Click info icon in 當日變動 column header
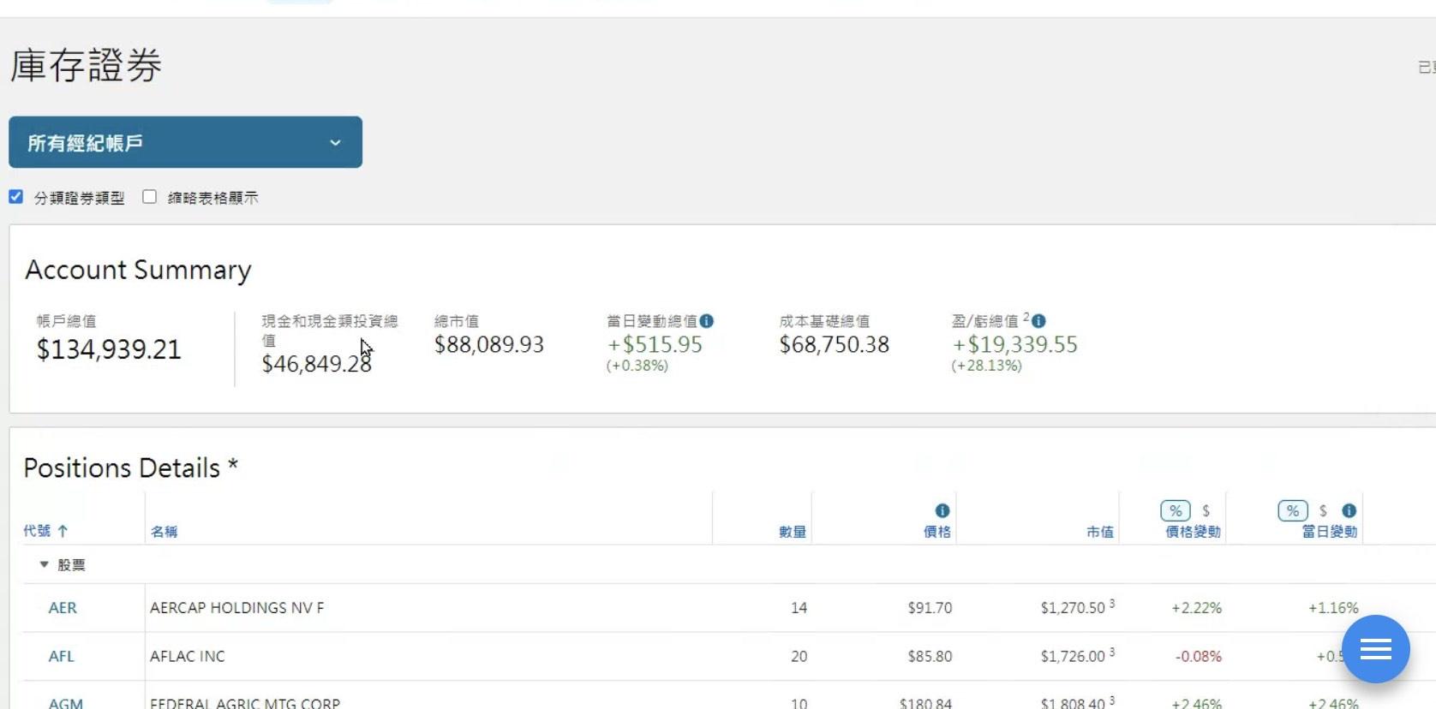The image size is (1436, 709). coord(1349,510)
